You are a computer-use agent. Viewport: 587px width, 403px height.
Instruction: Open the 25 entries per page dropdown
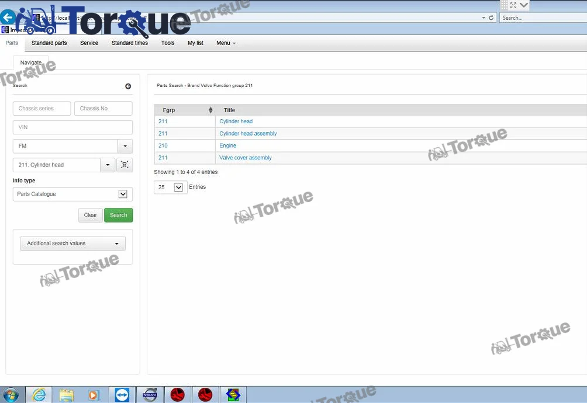(x=170, y=187)
